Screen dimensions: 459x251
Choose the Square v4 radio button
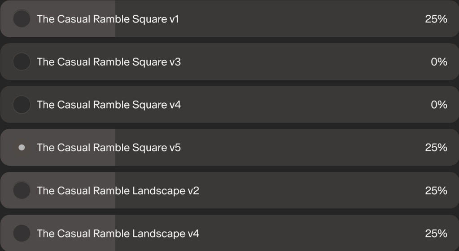pyautogui.click(x=22, y=105)
